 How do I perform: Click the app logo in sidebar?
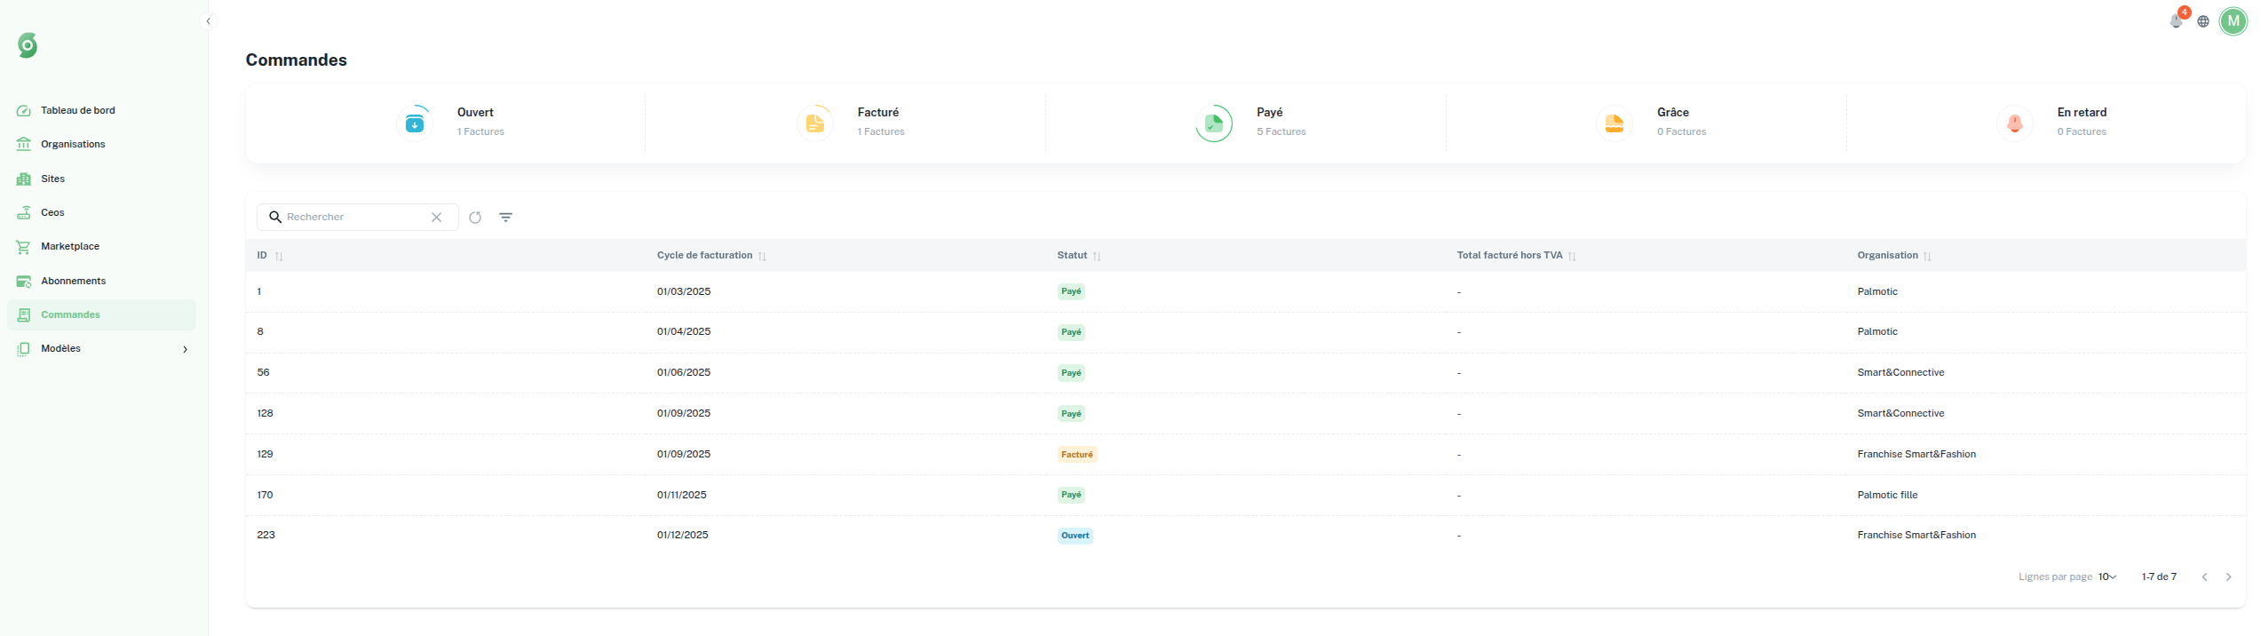pos(28,45)
